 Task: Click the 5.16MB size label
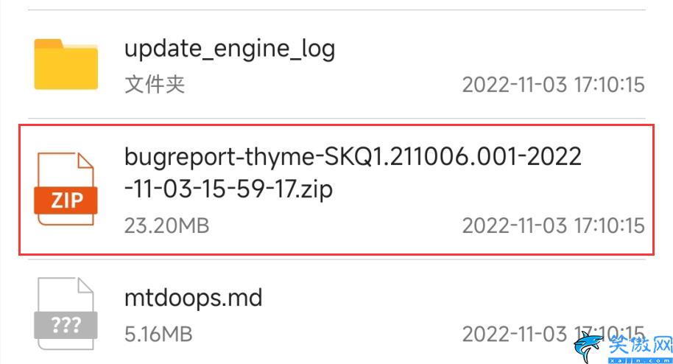(x=158, y=335)
